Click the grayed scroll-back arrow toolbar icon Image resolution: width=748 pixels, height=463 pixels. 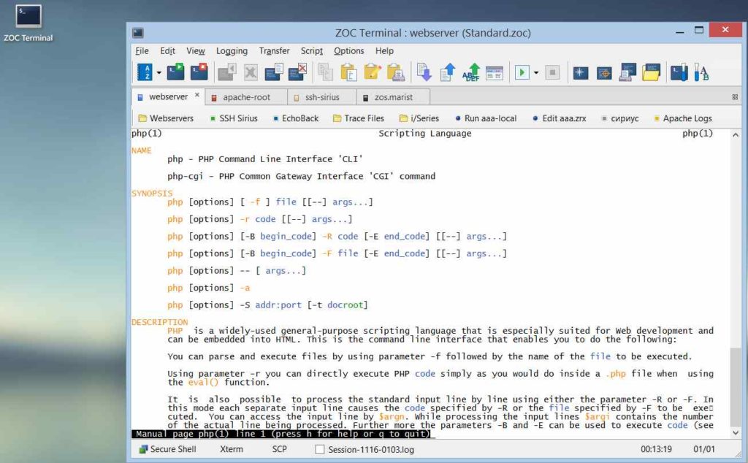pyautogui.click(x=227, y=72)
